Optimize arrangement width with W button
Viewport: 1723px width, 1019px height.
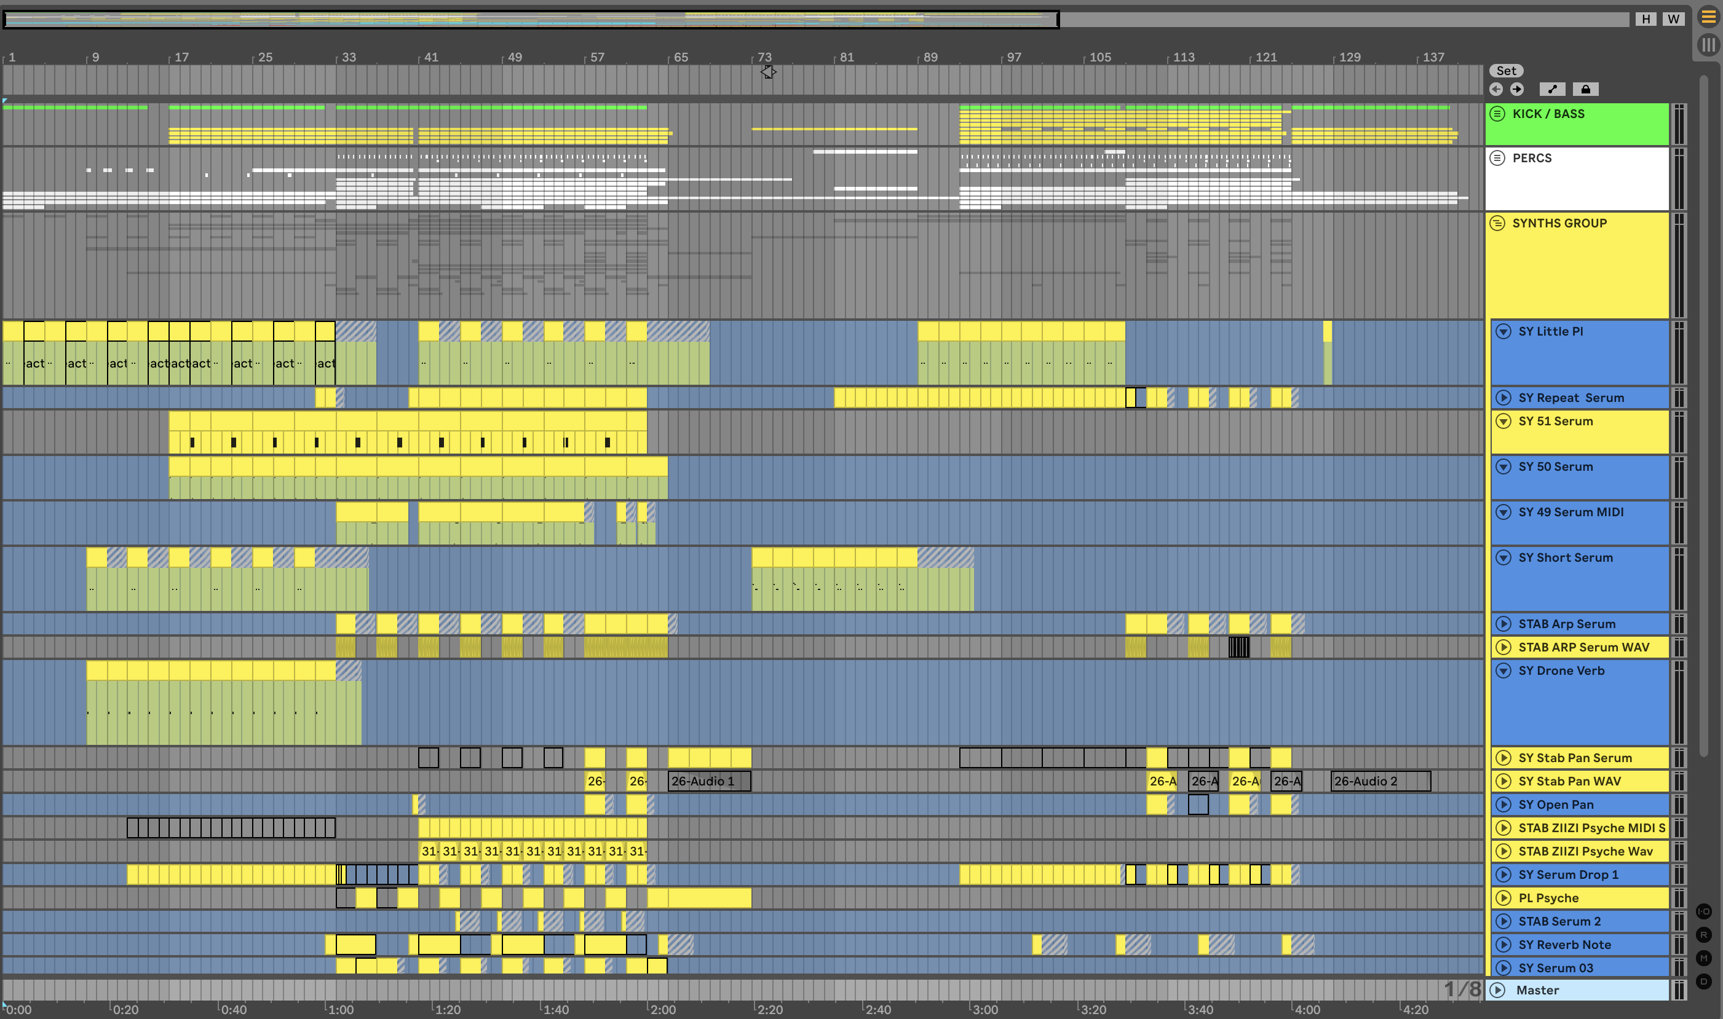click(1674, 19)
